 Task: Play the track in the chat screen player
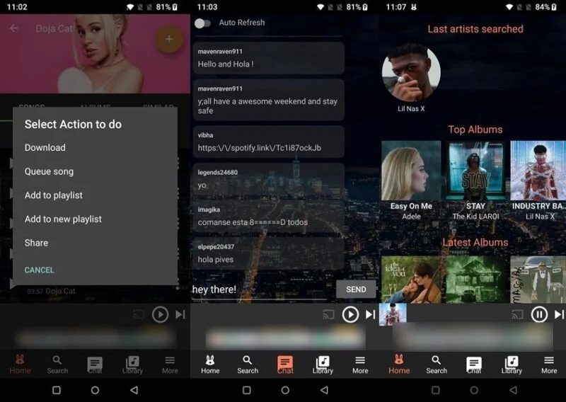[x=350, y=314]
